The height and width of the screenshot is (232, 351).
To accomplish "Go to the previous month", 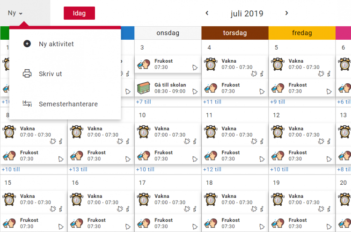I will 207,13.
